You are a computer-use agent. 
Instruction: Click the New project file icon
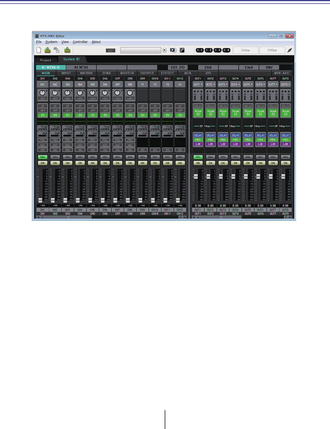click(x=39, y=50)
